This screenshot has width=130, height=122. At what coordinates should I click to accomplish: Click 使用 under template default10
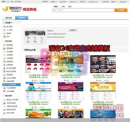click(x=67, y=81)
